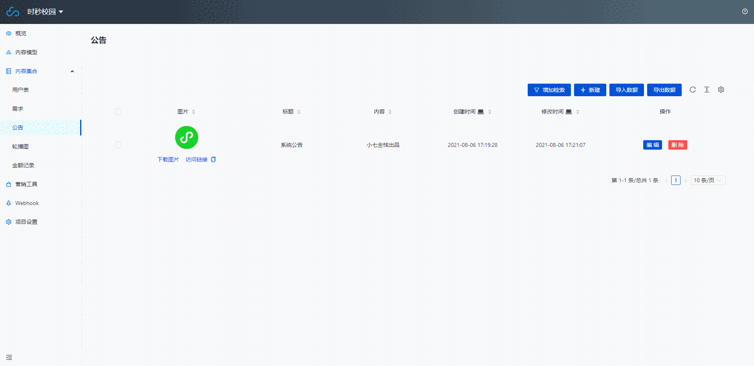Sort by 标题 column arrows
The width and height of the screenshot is (754, 366).
299,112
